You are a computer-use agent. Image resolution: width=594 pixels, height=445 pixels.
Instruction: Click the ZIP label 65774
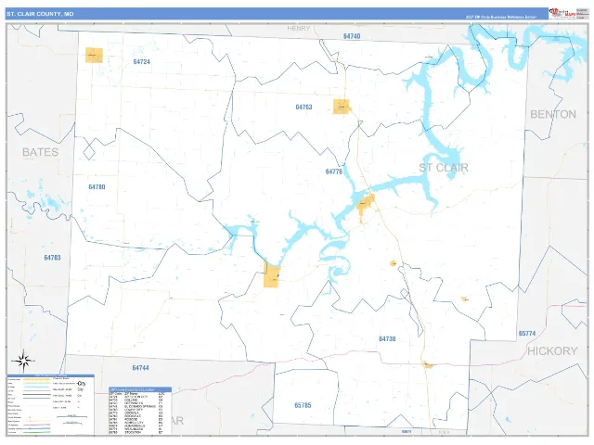(x=527, y=334)
